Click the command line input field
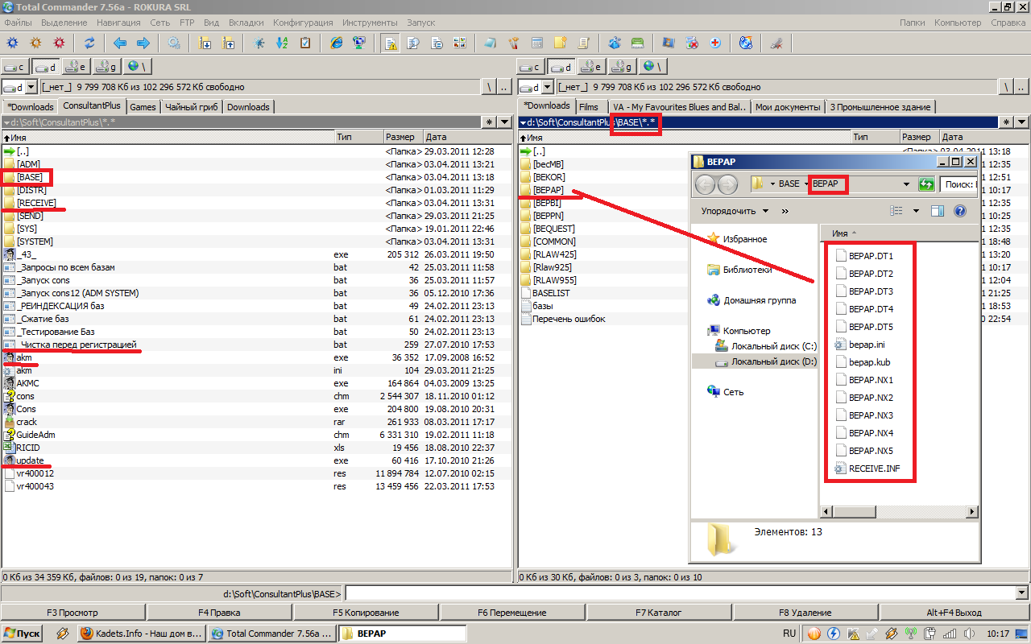The image size is (1031, 644). tap(681, 593)
